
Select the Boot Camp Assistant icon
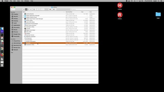coord(25,25)
